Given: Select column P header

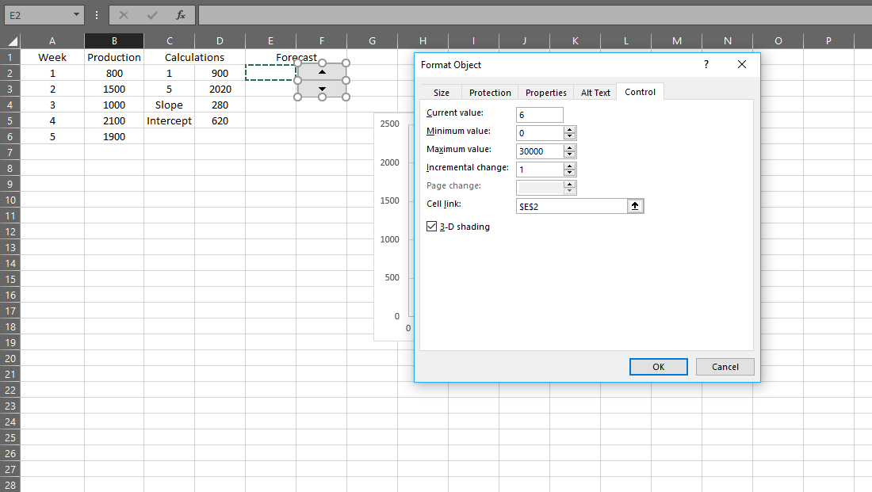Looking at the screenshot, I should [x=828, y=41].
